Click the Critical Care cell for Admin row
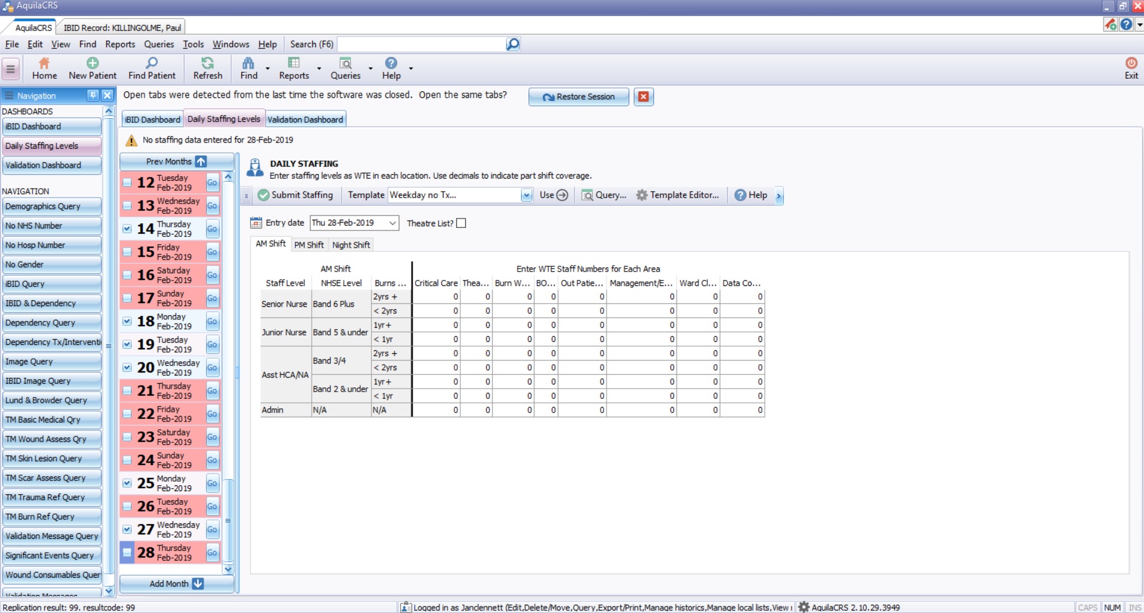The width and height of the screenshot is (1144, 613). click(x=436, y=410)
